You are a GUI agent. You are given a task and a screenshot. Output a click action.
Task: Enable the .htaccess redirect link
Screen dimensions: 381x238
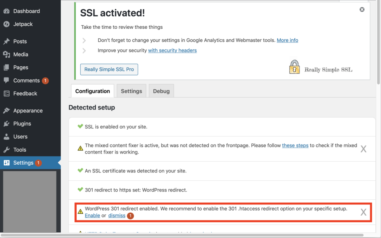tap(92, 215)
